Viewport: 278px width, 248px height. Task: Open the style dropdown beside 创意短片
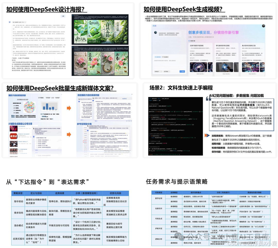click(167, 71)
